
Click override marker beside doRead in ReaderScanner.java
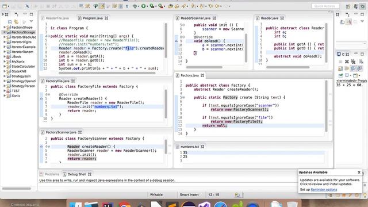(x=177, y=41)
